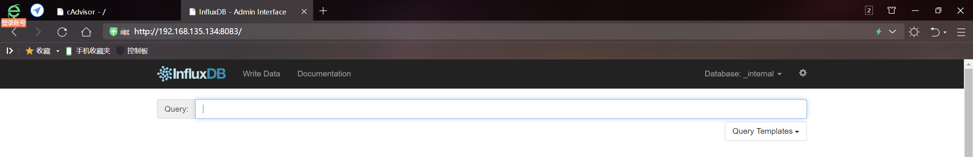
Task: Open a new browser tab
Action: 323,11
